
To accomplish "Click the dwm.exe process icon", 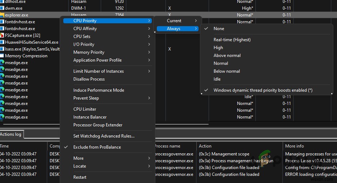I will point(2,8).
